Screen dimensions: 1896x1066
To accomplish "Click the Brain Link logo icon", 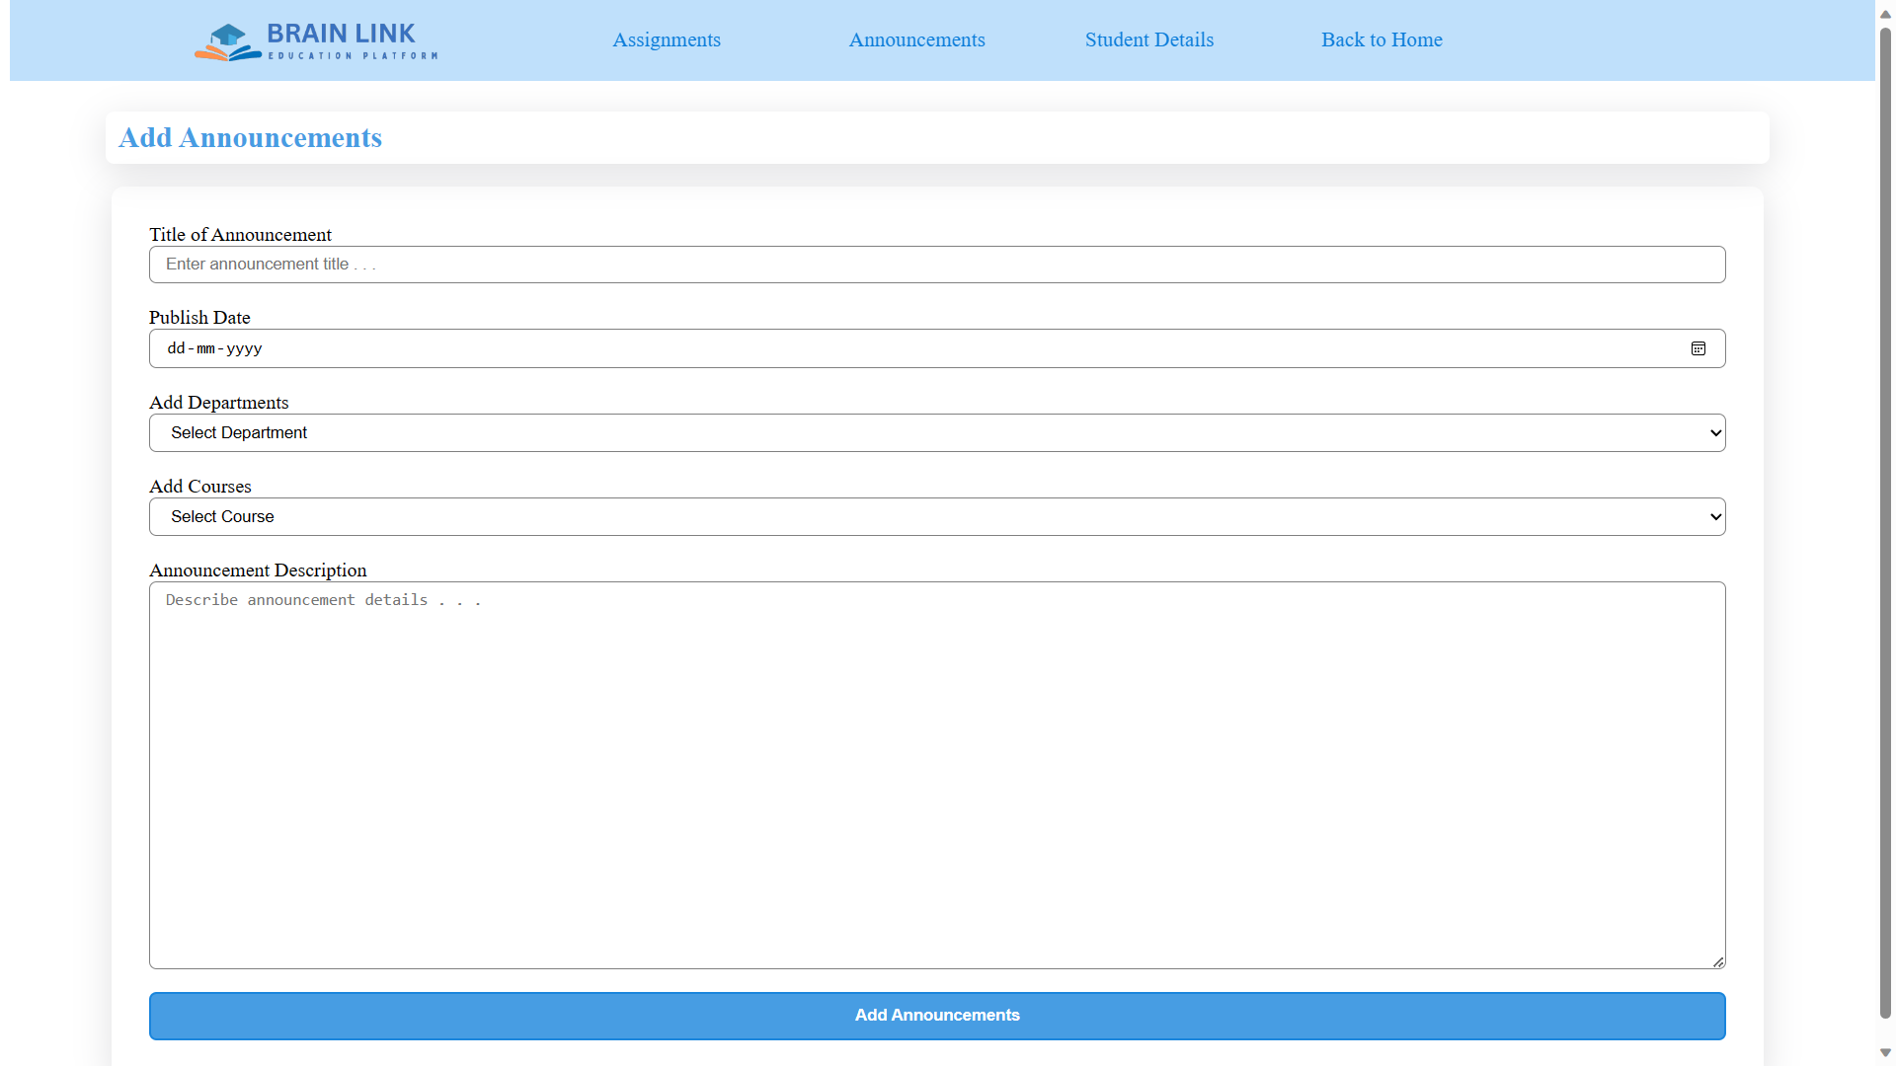I will pyautogui.click(x=227, y=41).
